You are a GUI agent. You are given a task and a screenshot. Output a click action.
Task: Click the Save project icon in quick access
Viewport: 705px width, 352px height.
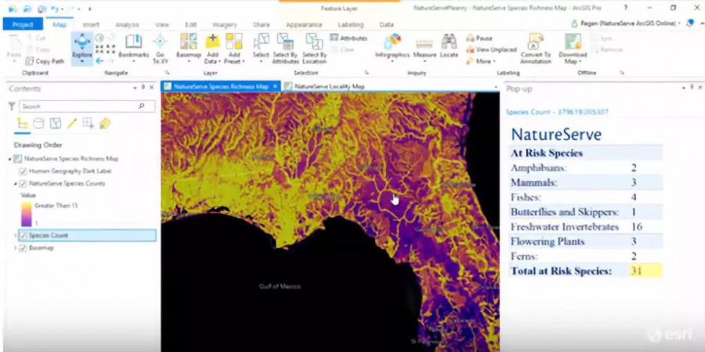coord(27,8)
